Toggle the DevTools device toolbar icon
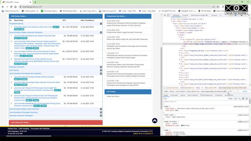 click(x=168, y=15)
